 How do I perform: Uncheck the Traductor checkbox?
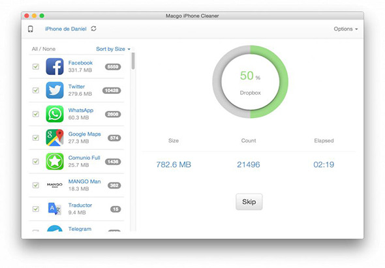pyautogui.click(x=36, y=209)
